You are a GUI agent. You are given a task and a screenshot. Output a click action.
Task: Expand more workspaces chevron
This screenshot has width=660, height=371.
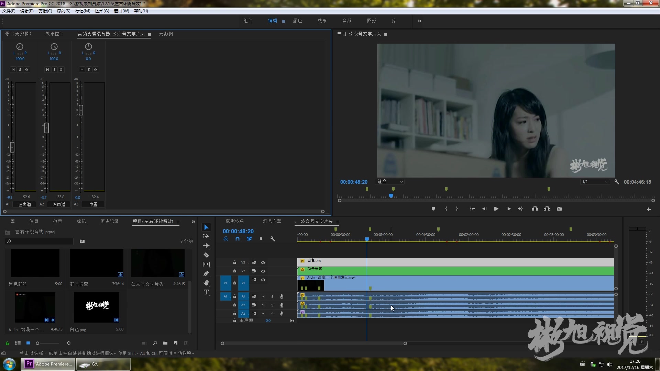pos(419,21)
